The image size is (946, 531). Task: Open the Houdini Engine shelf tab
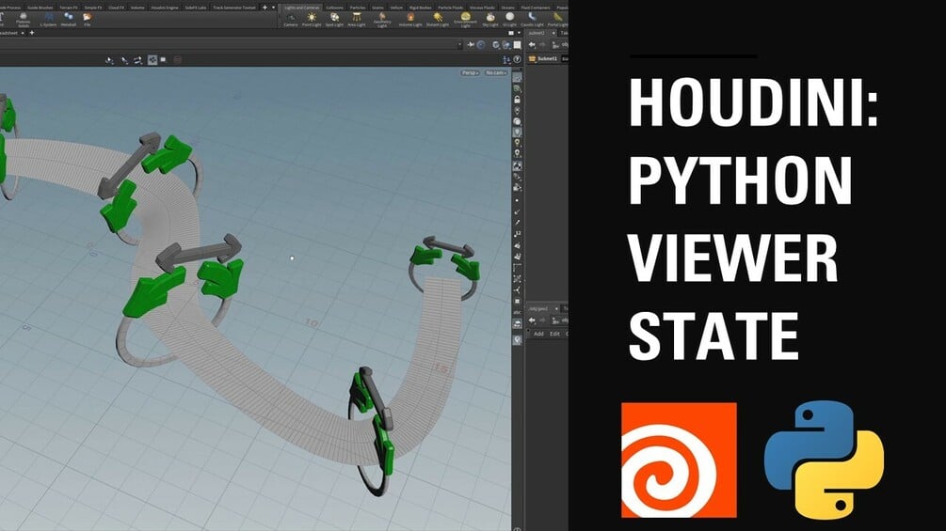[165, 8]
